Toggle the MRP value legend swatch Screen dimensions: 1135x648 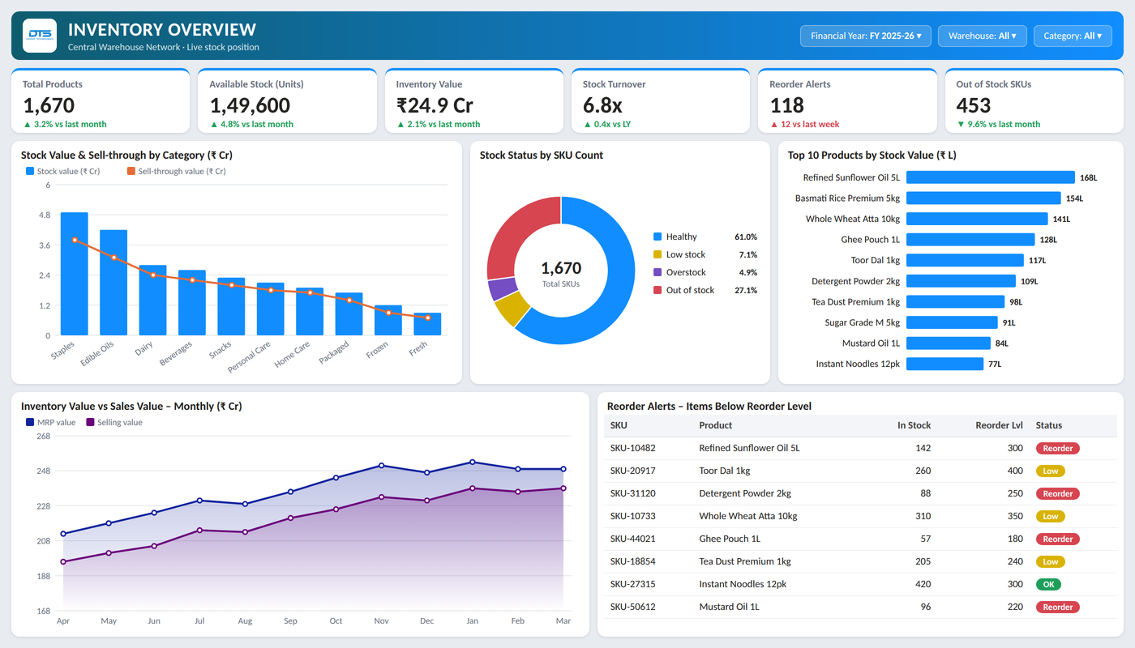tap(30, 422)
